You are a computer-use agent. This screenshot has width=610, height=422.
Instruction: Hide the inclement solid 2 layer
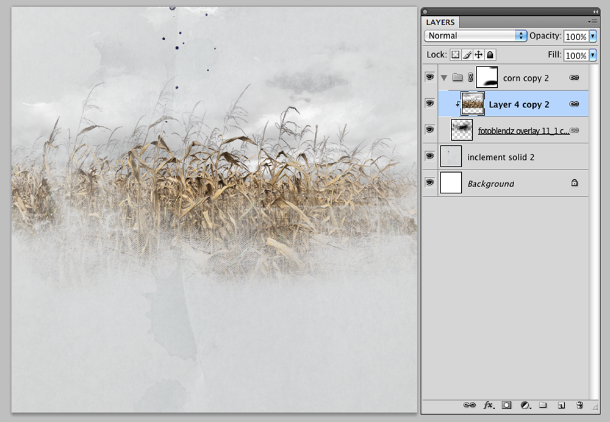pos(429,156)
